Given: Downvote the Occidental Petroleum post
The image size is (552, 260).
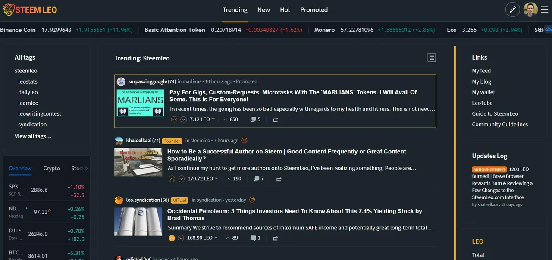Looking at the screenshot, I should click(181, 238).
